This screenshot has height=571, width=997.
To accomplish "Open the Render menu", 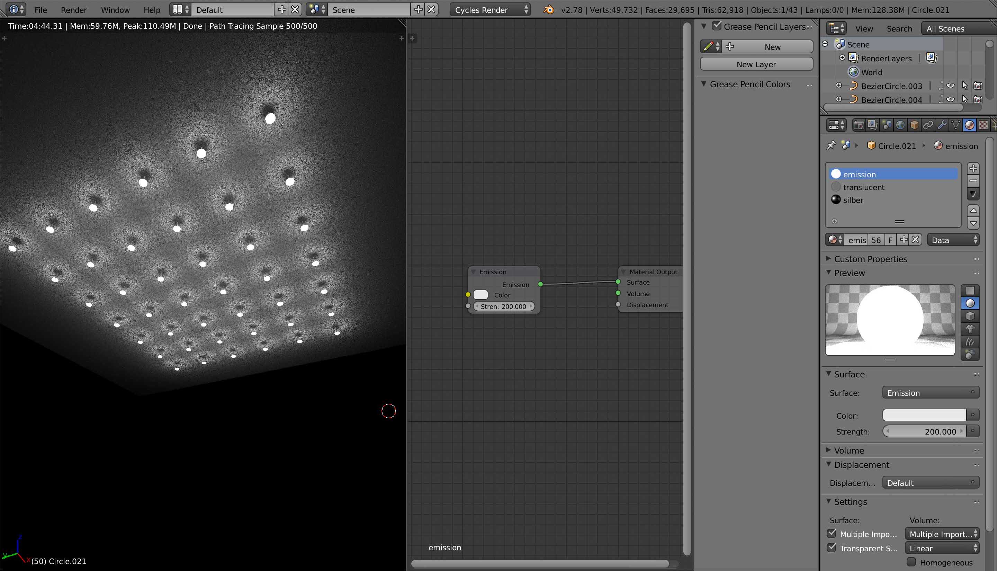I will point(74,10).
